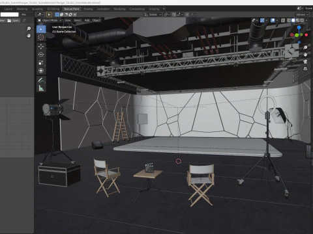313x234 pixels.
Task: Click the viewport zoom magnifier icon
Action: pos(305,47)
